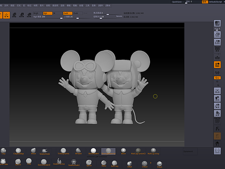Screen dimensions: 225x169
Task: Adjust the focal shift 0 slider
Action: pos(108,13)
